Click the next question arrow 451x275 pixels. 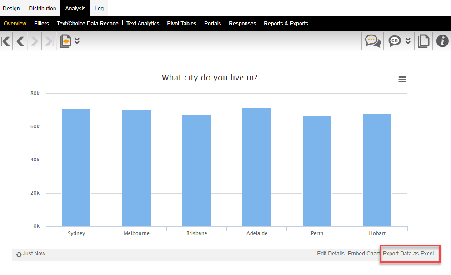(35, 41)
